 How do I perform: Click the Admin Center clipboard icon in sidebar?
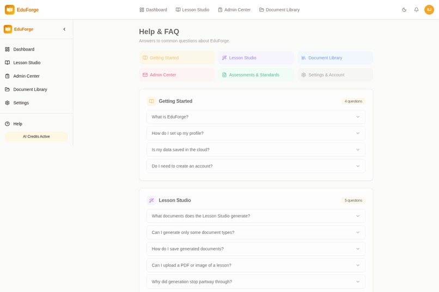pos(7,76)
